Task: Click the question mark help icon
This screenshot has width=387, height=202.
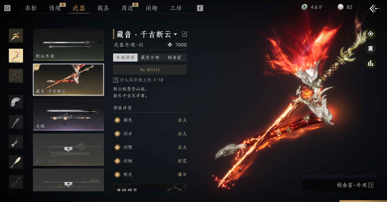Action: click(x=116, y=80)
